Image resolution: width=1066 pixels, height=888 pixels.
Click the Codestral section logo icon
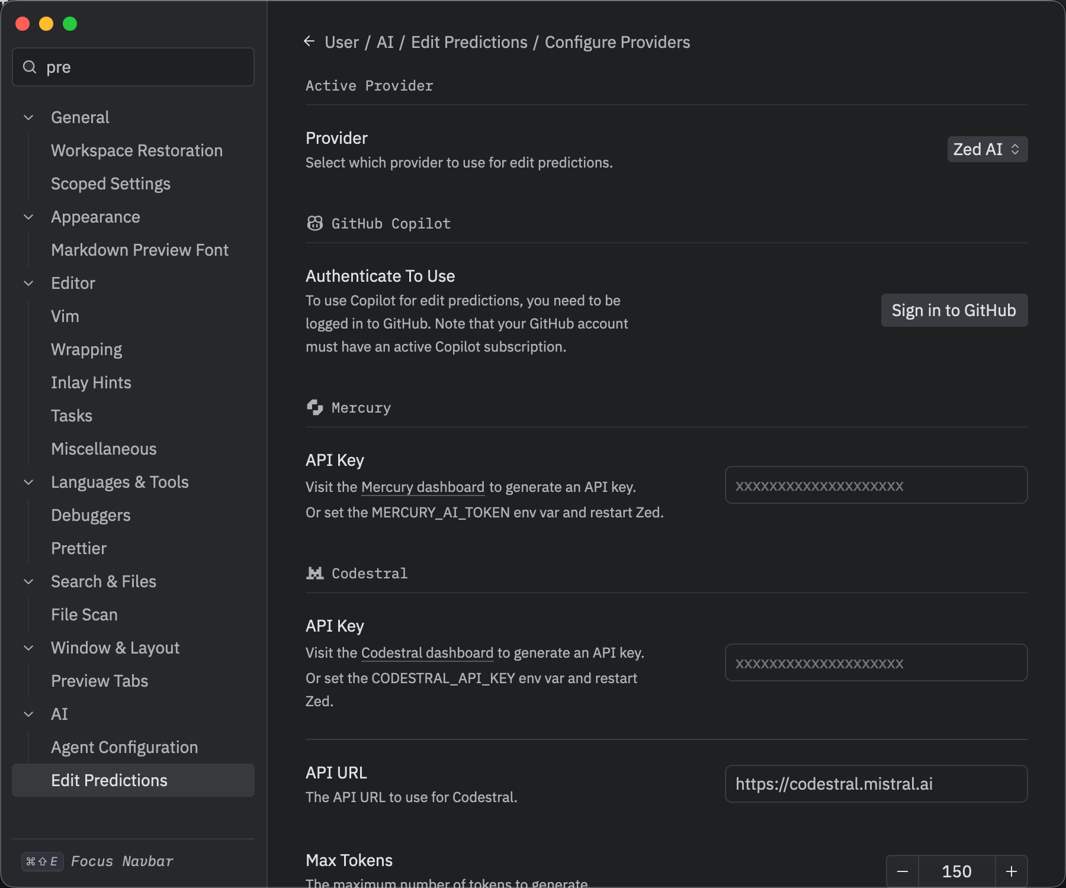[x=315, y=573]
